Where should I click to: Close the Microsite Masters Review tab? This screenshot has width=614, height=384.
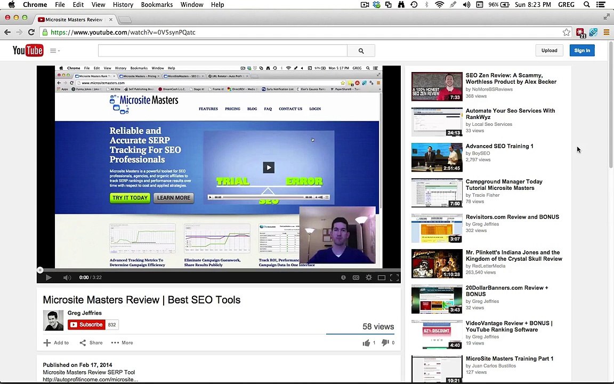pos(111,19)
